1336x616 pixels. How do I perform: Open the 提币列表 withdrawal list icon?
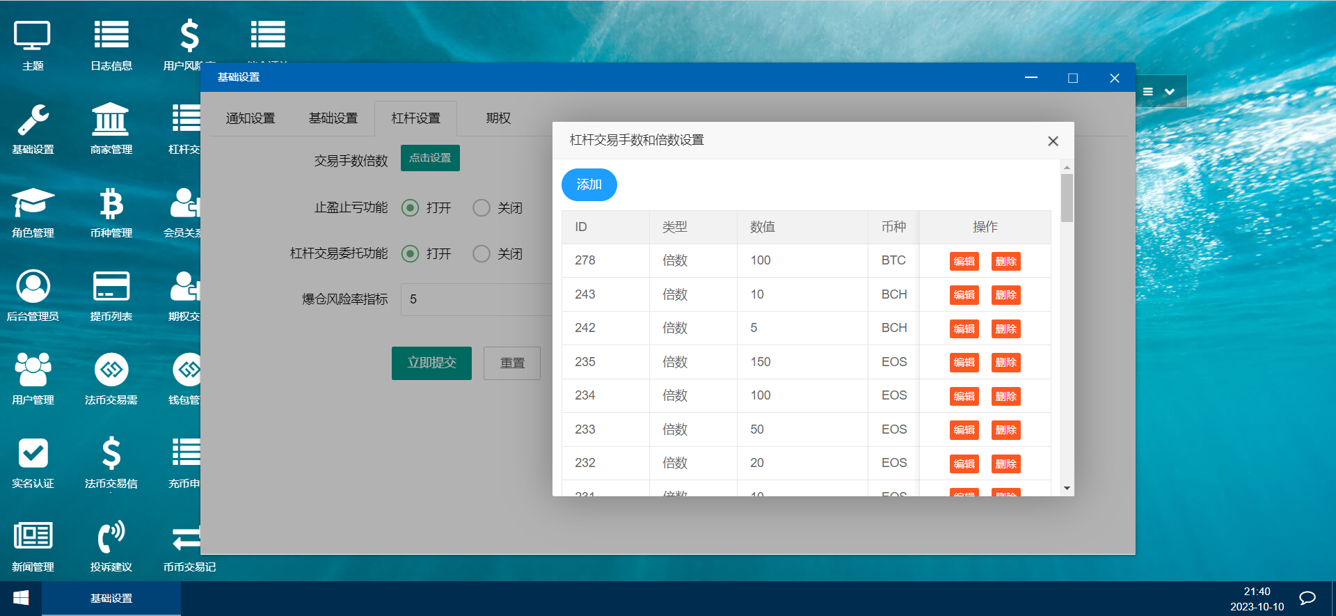click(x=111, y=295)
